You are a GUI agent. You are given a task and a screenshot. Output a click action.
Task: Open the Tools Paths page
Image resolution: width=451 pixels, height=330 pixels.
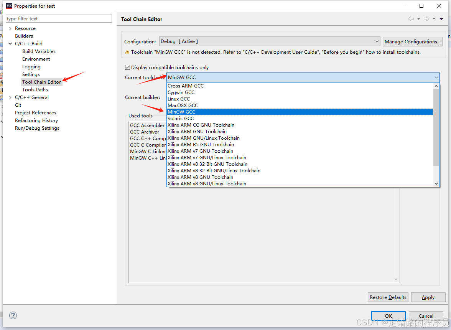coord(35,90)
